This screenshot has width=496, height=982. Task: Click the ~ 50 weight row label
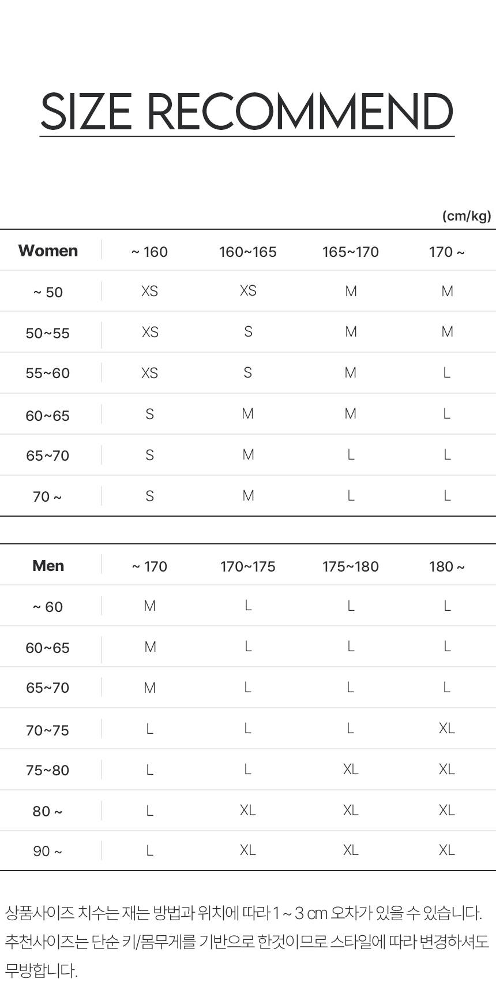point(48,292)
